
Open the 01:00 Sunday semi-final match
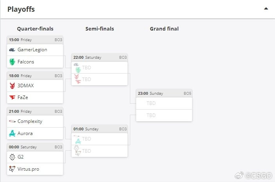point(99,129)
